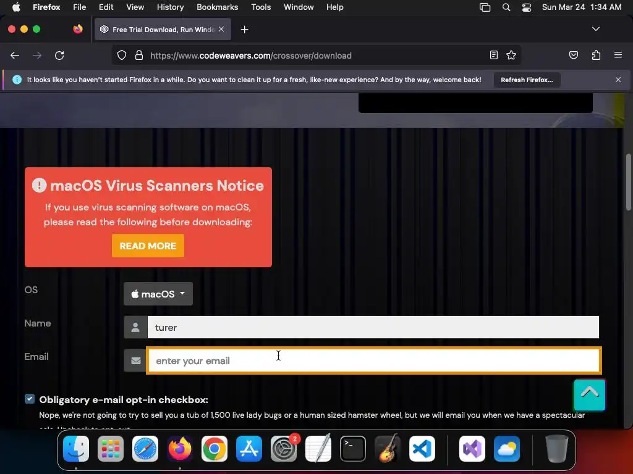Launch Terminal from the Dock
This screenshot has width=633, height=474.
(353, 449)
